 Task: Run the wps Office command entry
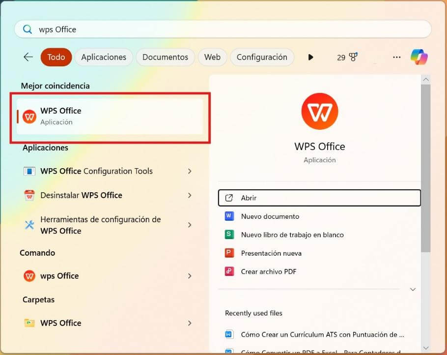(x=59, y=276)
